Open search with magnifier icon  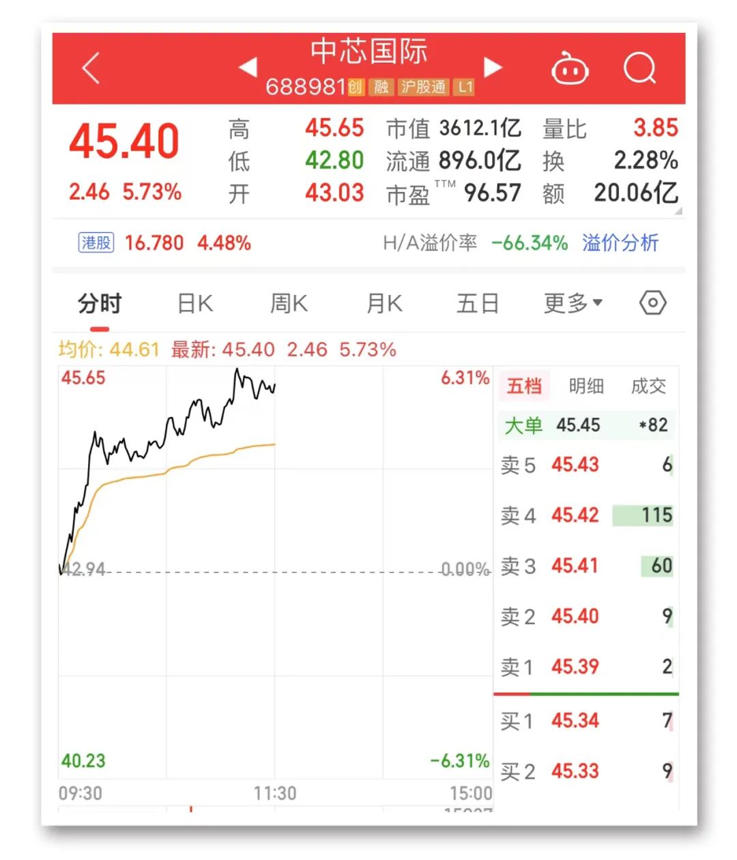pos(640,68)
